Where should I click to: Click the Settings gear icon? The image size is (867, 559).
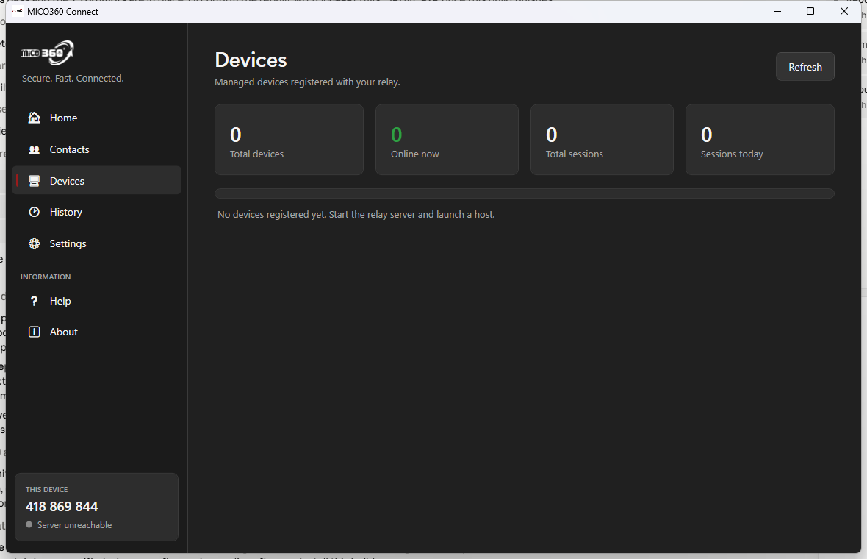click(x=35, y=243)
